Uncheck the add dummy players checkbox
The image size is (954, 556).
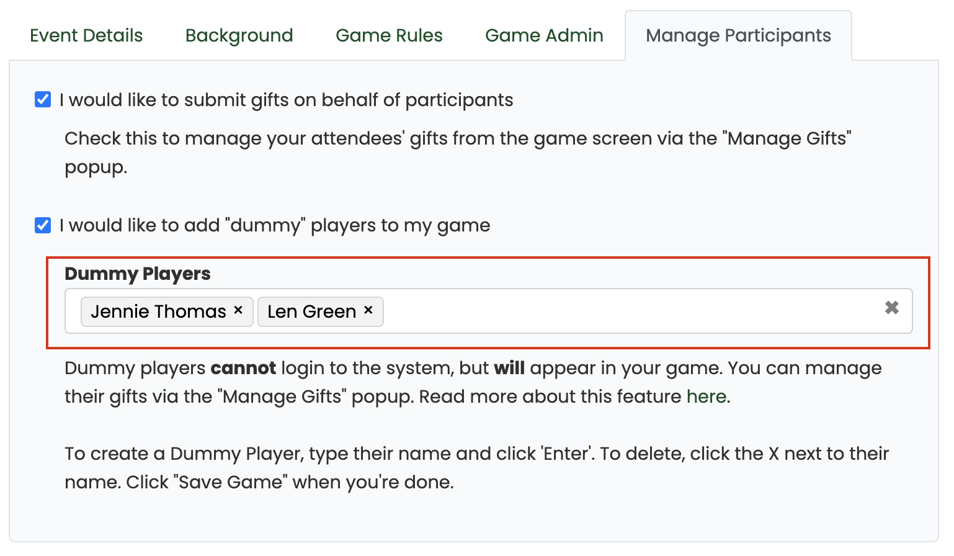43,225
